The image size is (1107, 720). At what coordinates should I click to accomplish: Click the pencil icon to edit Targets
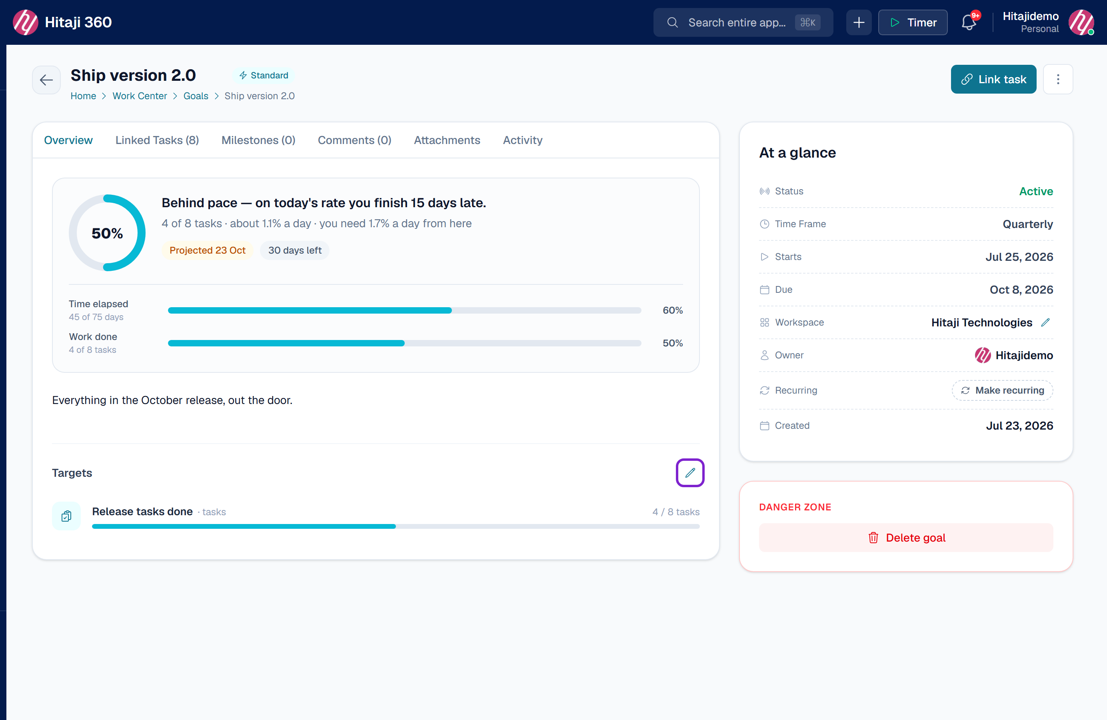pos(690,473)
